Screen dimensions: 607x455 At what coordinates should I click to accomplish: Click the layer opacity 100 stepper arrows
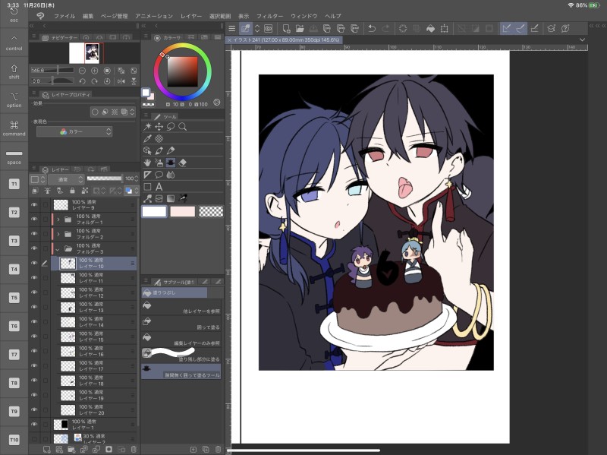[x=137, y=179]
